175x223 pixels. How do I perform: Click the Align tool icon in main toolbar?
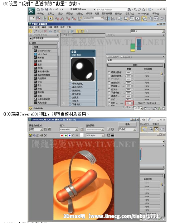tap(113, 19)
